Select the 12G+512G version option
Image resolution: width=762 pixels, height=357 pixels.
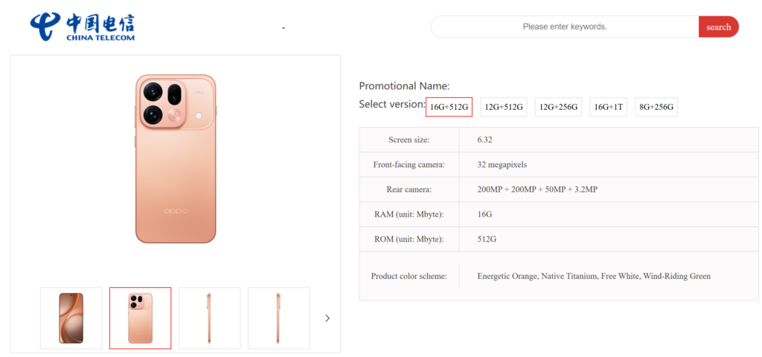504,108
